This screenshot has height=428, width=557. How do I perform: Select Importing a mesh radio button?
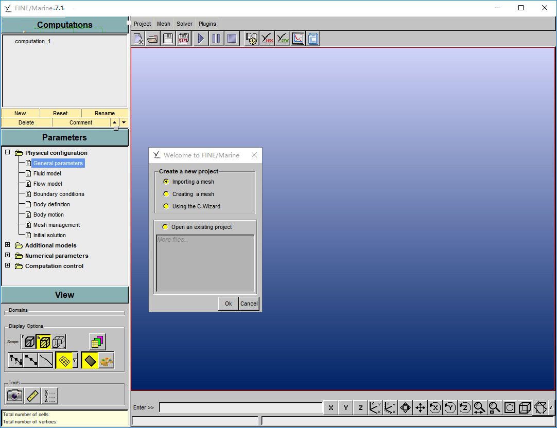click(166, 182)
